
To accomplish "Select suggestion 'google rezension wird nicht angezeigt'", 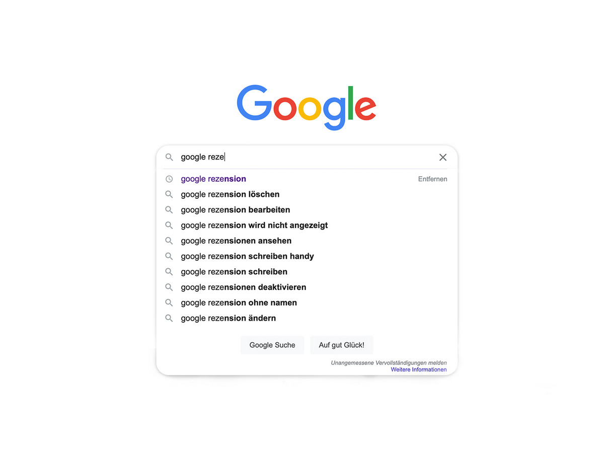I will point(254,225).
